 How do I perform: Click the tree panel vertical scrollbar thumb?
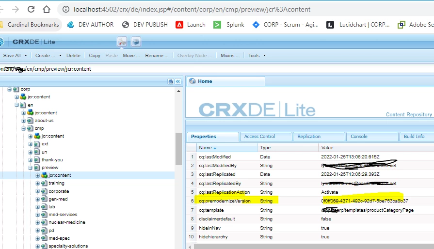[x=178, y=149]
